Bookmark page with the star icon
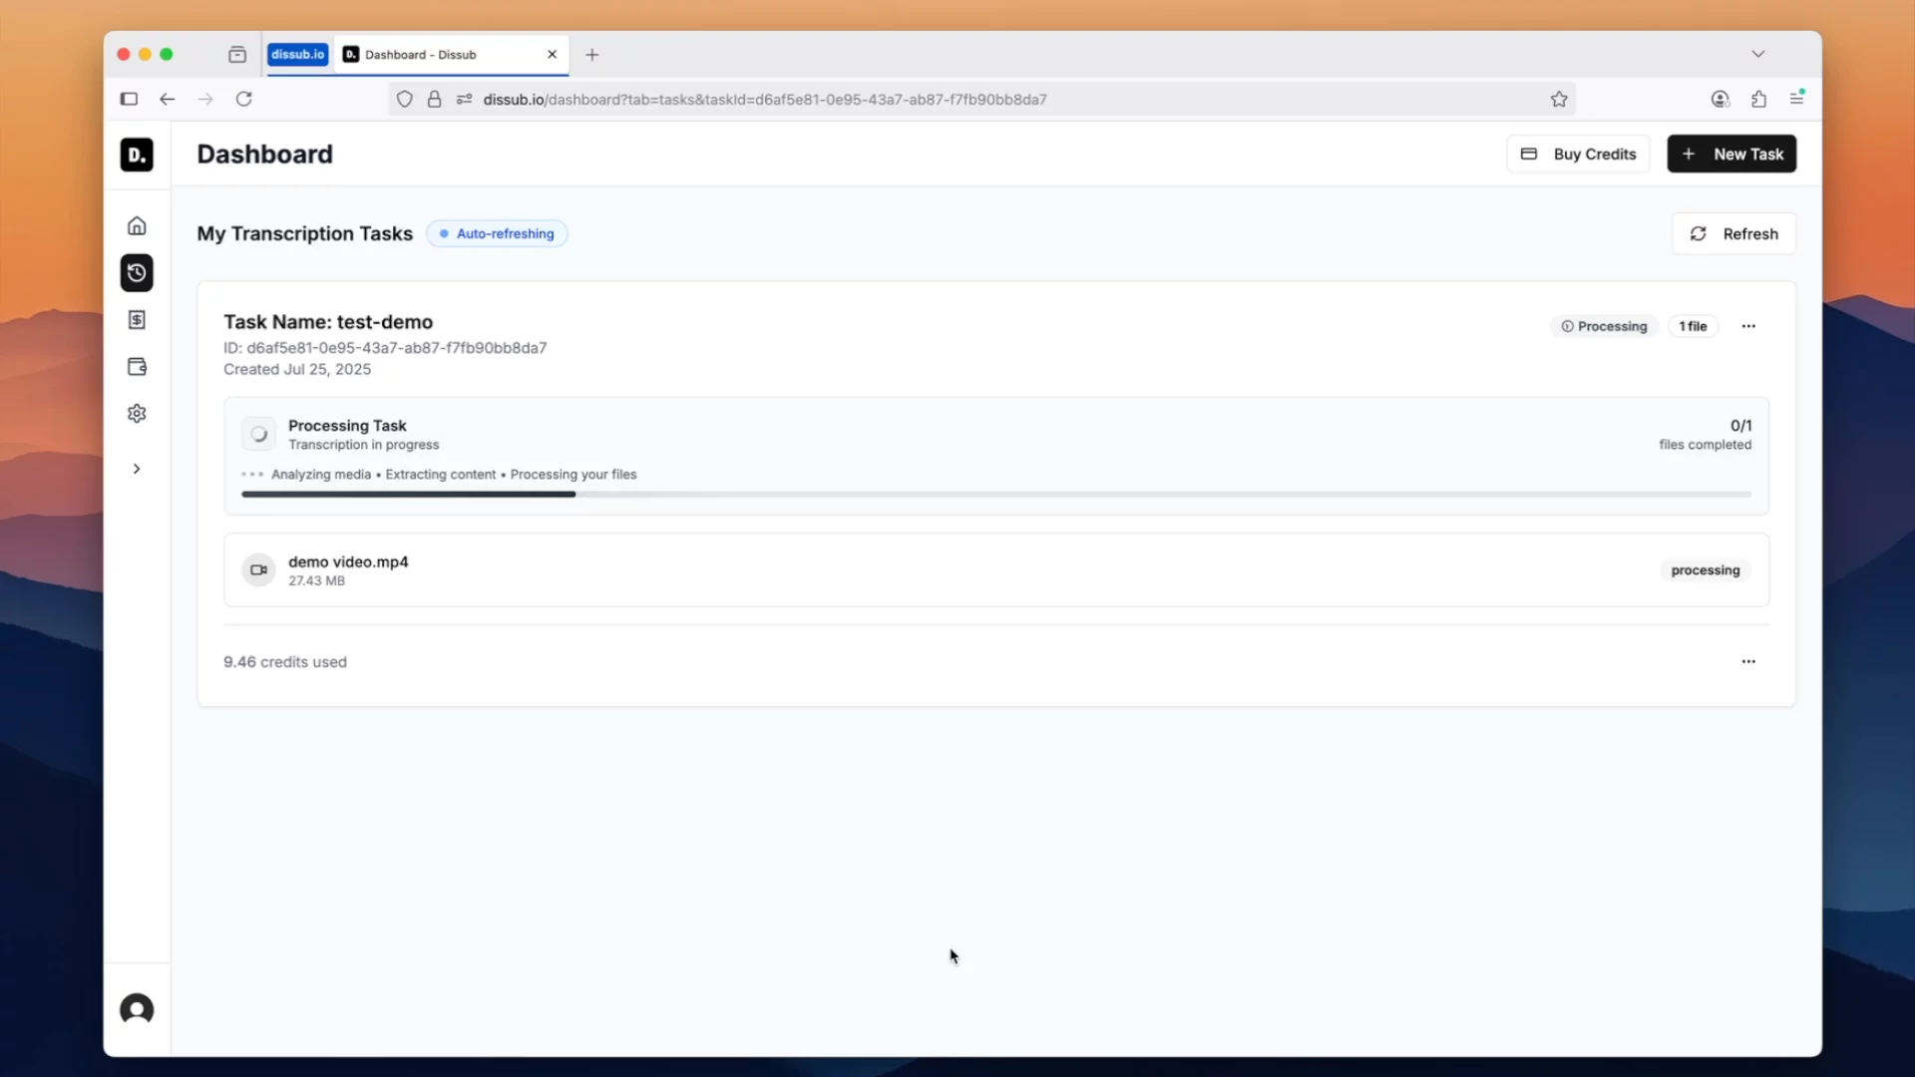The width and height of the screenshot is (1915, 1077). click(x=1559, y=99)
